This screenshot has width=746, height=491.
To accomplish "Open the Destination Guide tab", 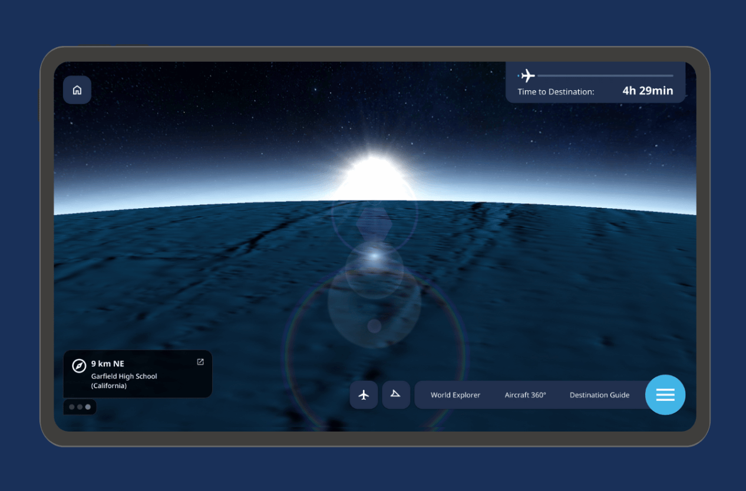I will pyautogui.click(x=599, y=395).
